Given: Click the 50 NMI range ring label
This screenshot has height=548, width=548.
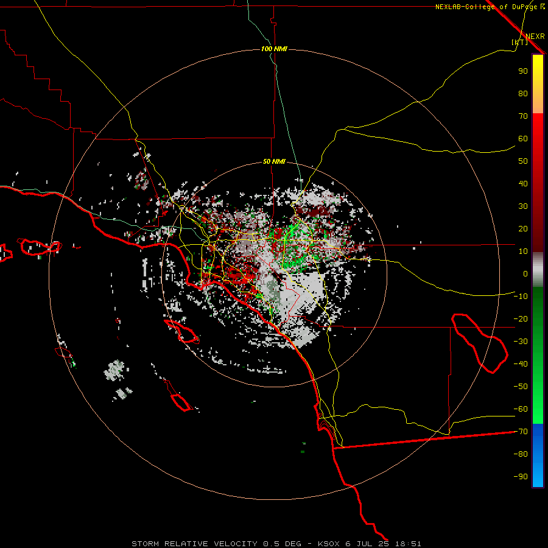Looking at the screenshot, I should pyautogui.click(x=274, y=161).
